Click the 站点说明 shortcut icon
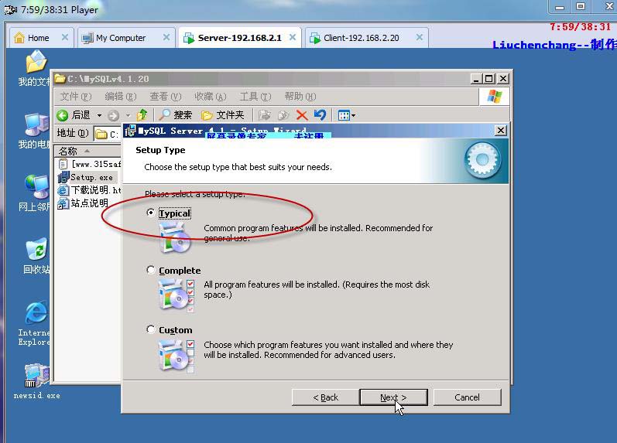 coord(63,203)
